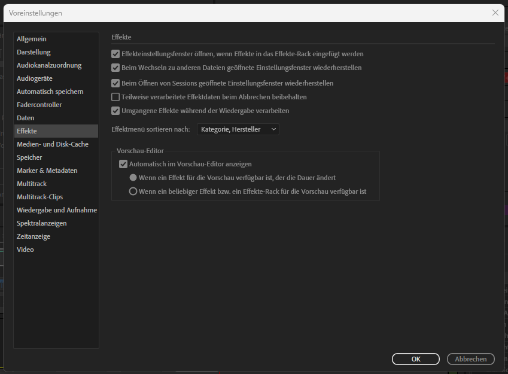
Task: Dismiss the dialog with Abbrechen
Action: click(x=470, y=359)
